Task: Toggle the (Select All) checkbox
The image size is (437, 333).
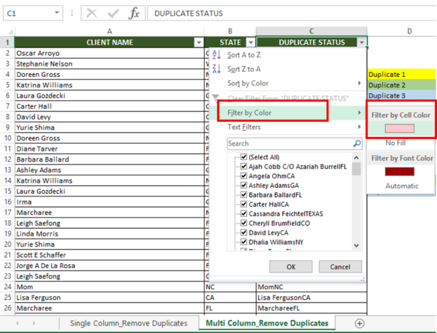Action: click(x=244, y=157)
